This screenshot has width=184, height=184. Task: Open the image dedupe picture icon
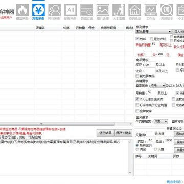[103, 10]
